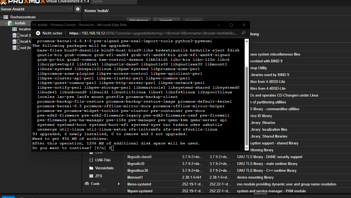Collapse the Rechenzentrum tree node
The image size is (351, 198).
point(2,17)
